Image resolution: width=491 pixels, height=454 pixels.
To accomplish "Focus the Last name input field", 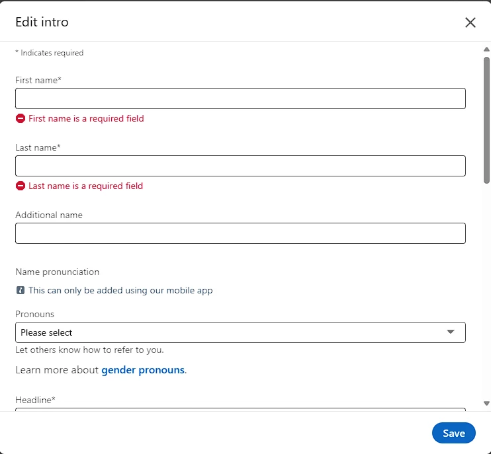I will [240, 166].
